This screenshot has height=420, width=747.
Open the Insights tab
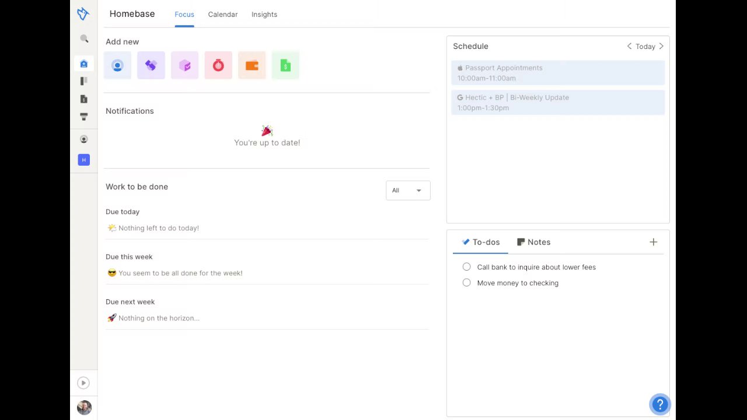264,15
